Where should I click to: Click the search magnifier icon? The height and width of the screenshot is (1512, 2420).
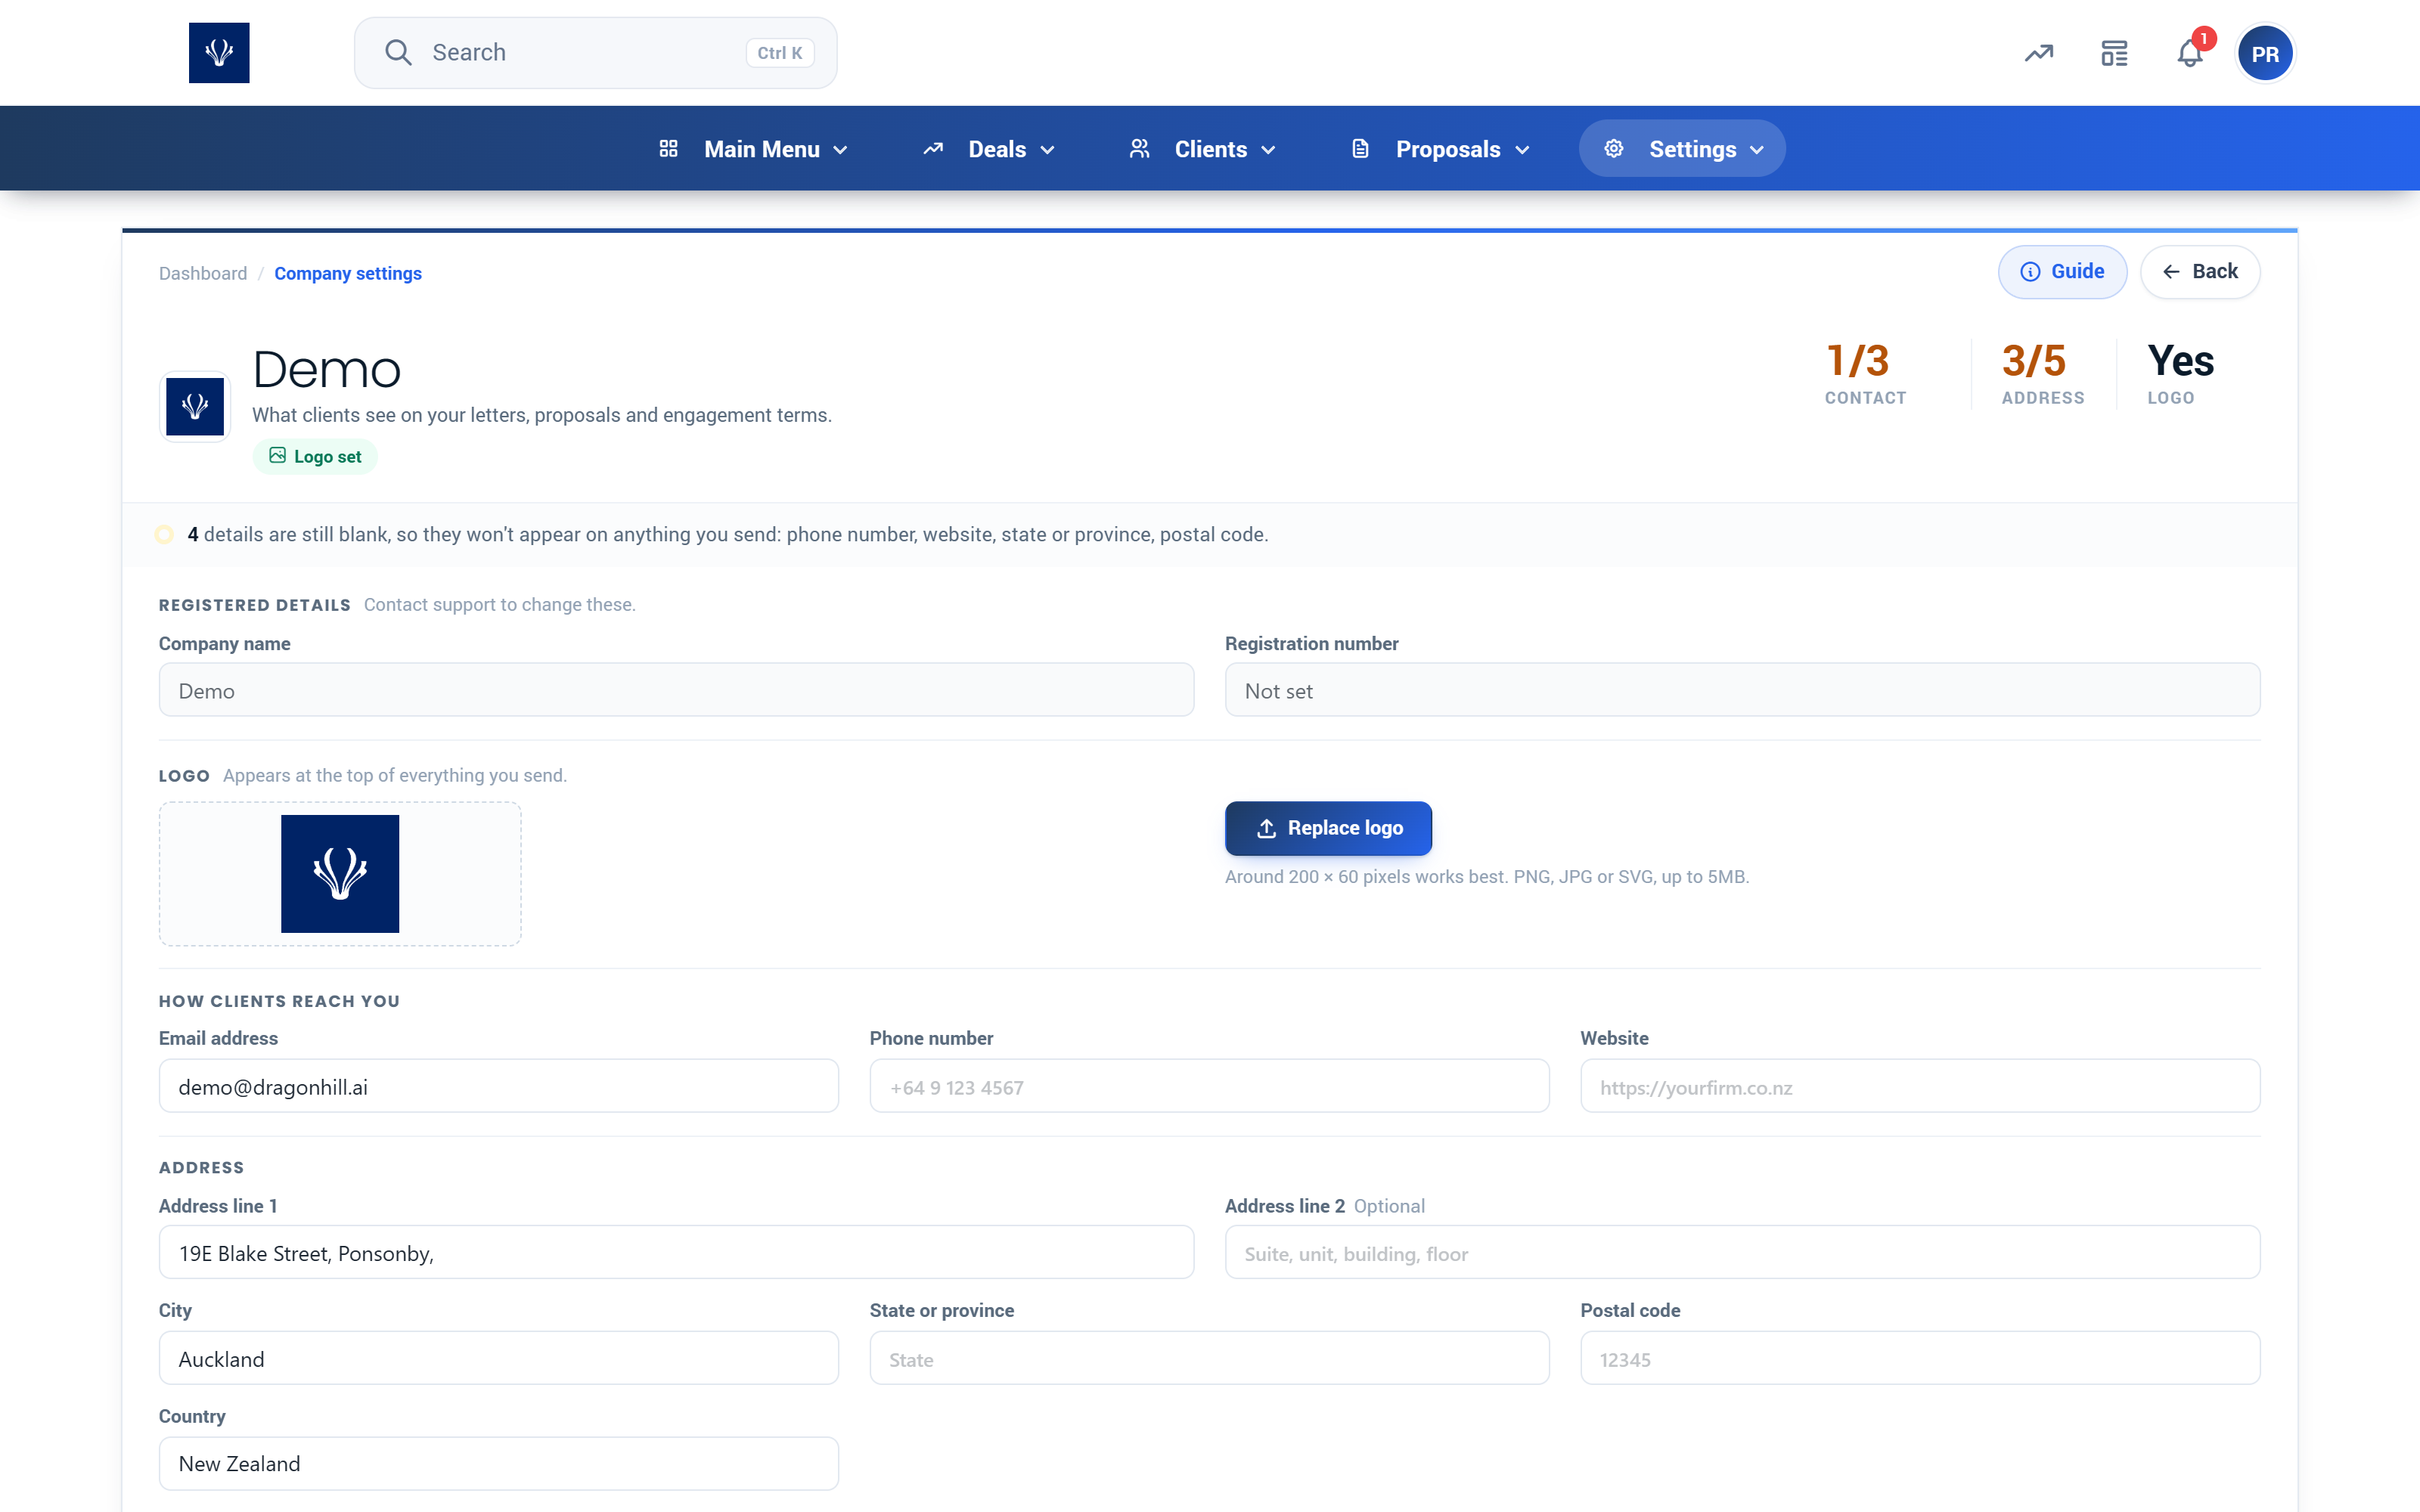click(x=398, y=53)
